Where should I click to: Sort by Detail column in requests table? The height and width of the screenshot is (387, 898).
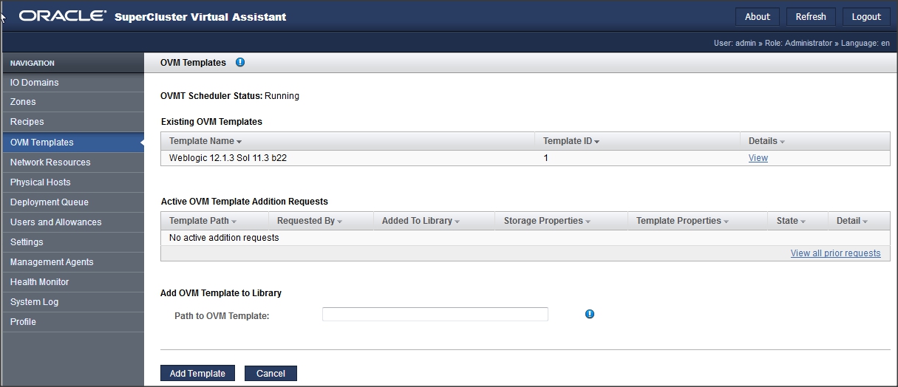(x=865, y=222)
